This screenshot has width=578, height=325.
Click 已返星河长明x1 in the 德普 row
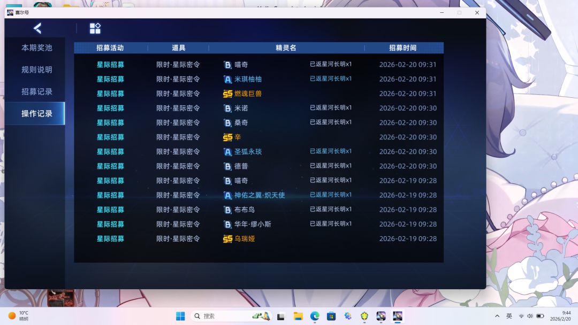(331, 166)
